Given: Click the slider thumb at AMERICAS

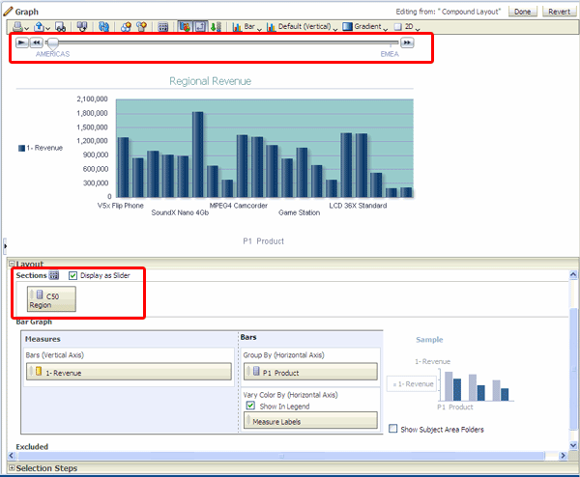Looking at the screenshot, I should [x=53, y=43].
